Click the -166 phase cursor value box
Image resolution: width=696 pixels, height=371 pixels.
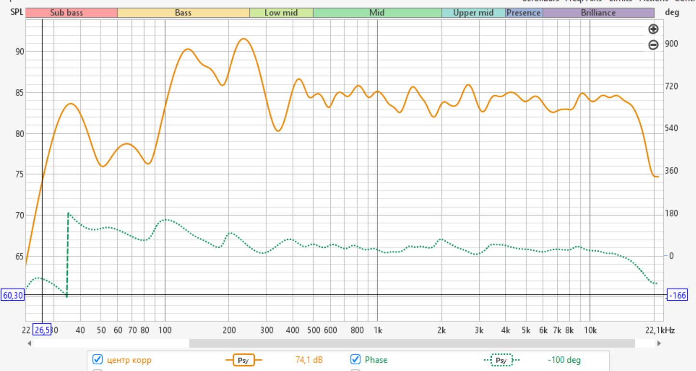tap(678, 295)
